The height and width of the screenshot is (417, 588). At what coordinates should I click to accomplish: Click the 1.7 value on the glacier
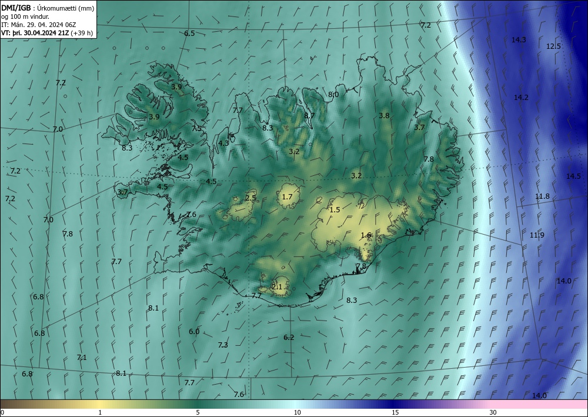point(287,197)
